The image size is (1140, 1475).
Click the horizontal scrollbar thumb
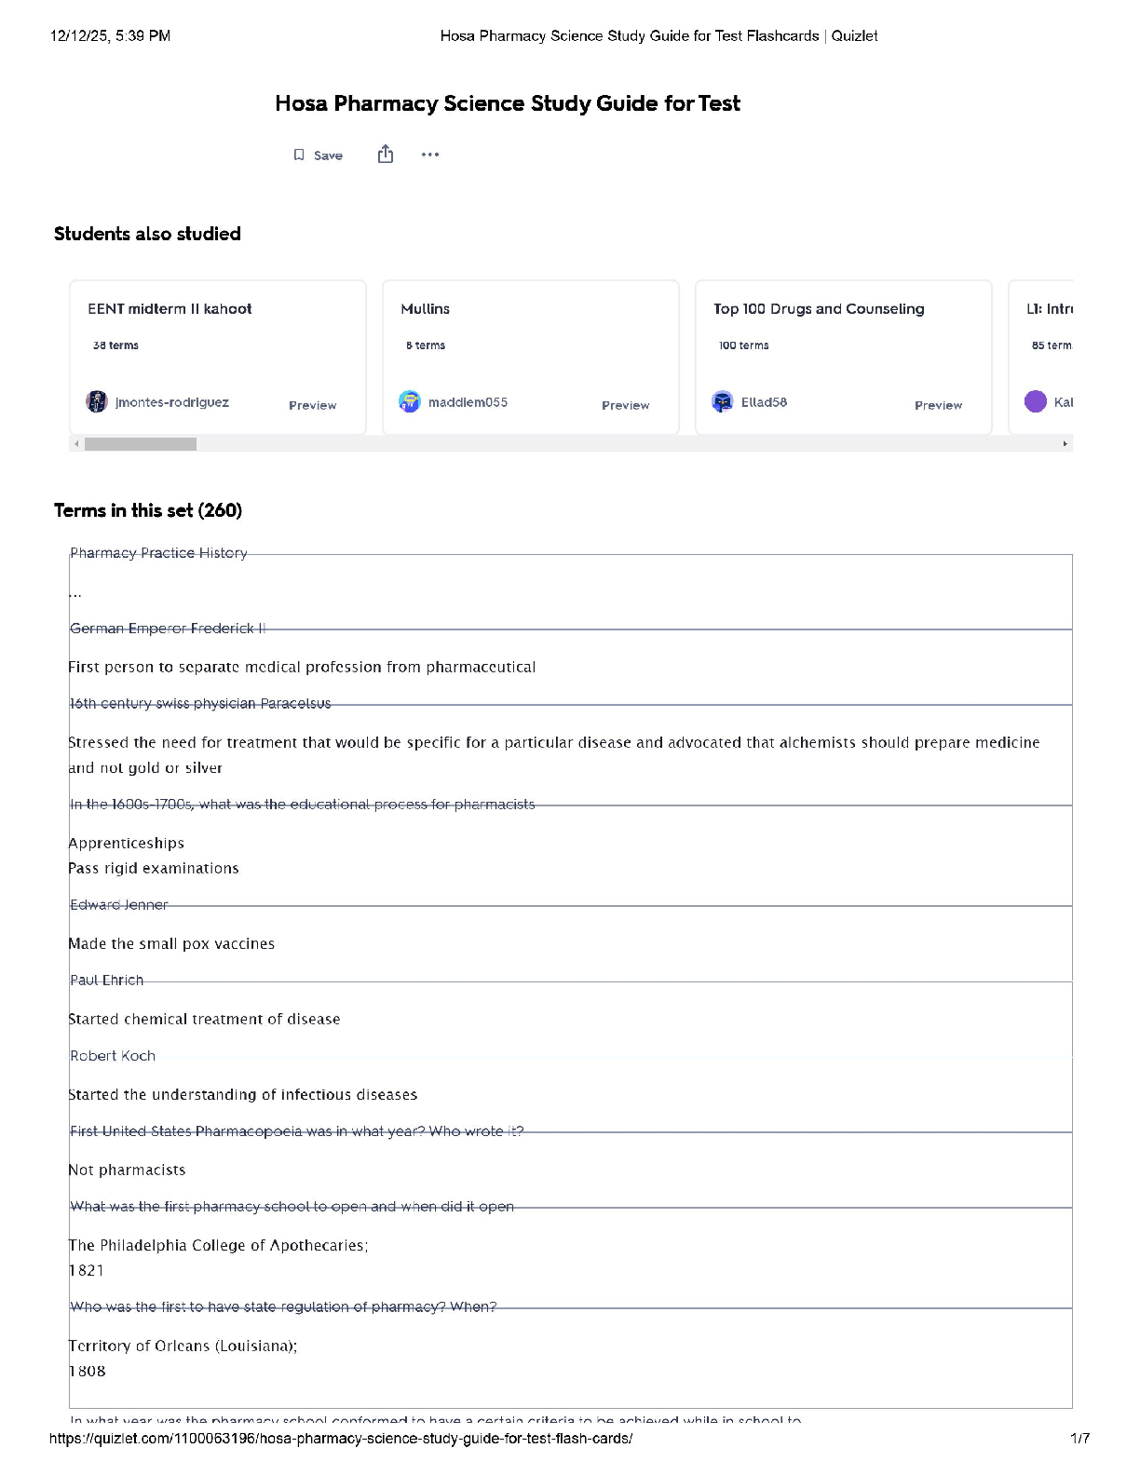click(141, 444)
